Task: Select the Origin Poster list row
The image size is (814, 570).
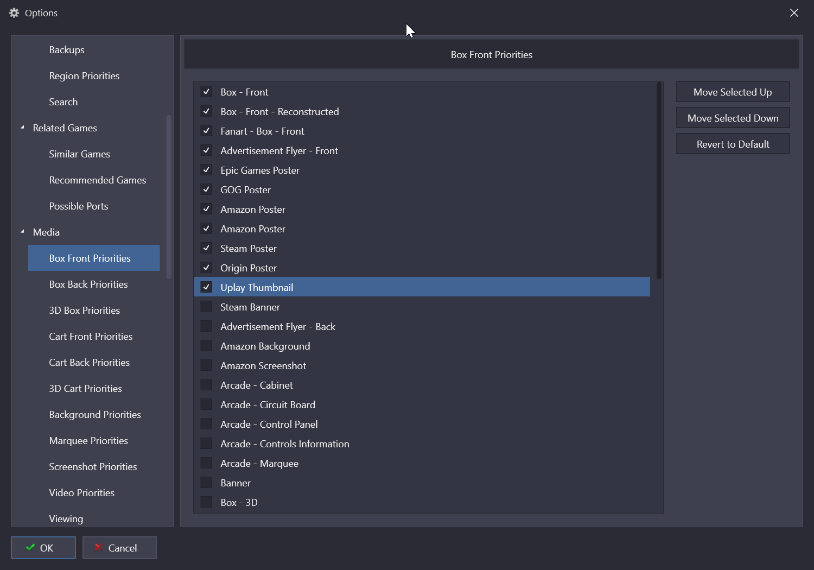Action: tap(422, 268)
